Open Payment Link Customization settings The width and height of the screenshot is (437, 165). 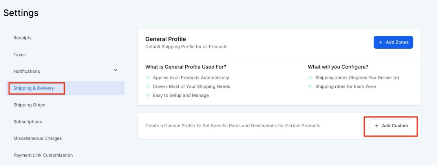pyautogui.click(x=43, y=155)
